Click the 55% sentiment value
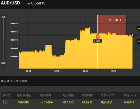 (3, 63)
